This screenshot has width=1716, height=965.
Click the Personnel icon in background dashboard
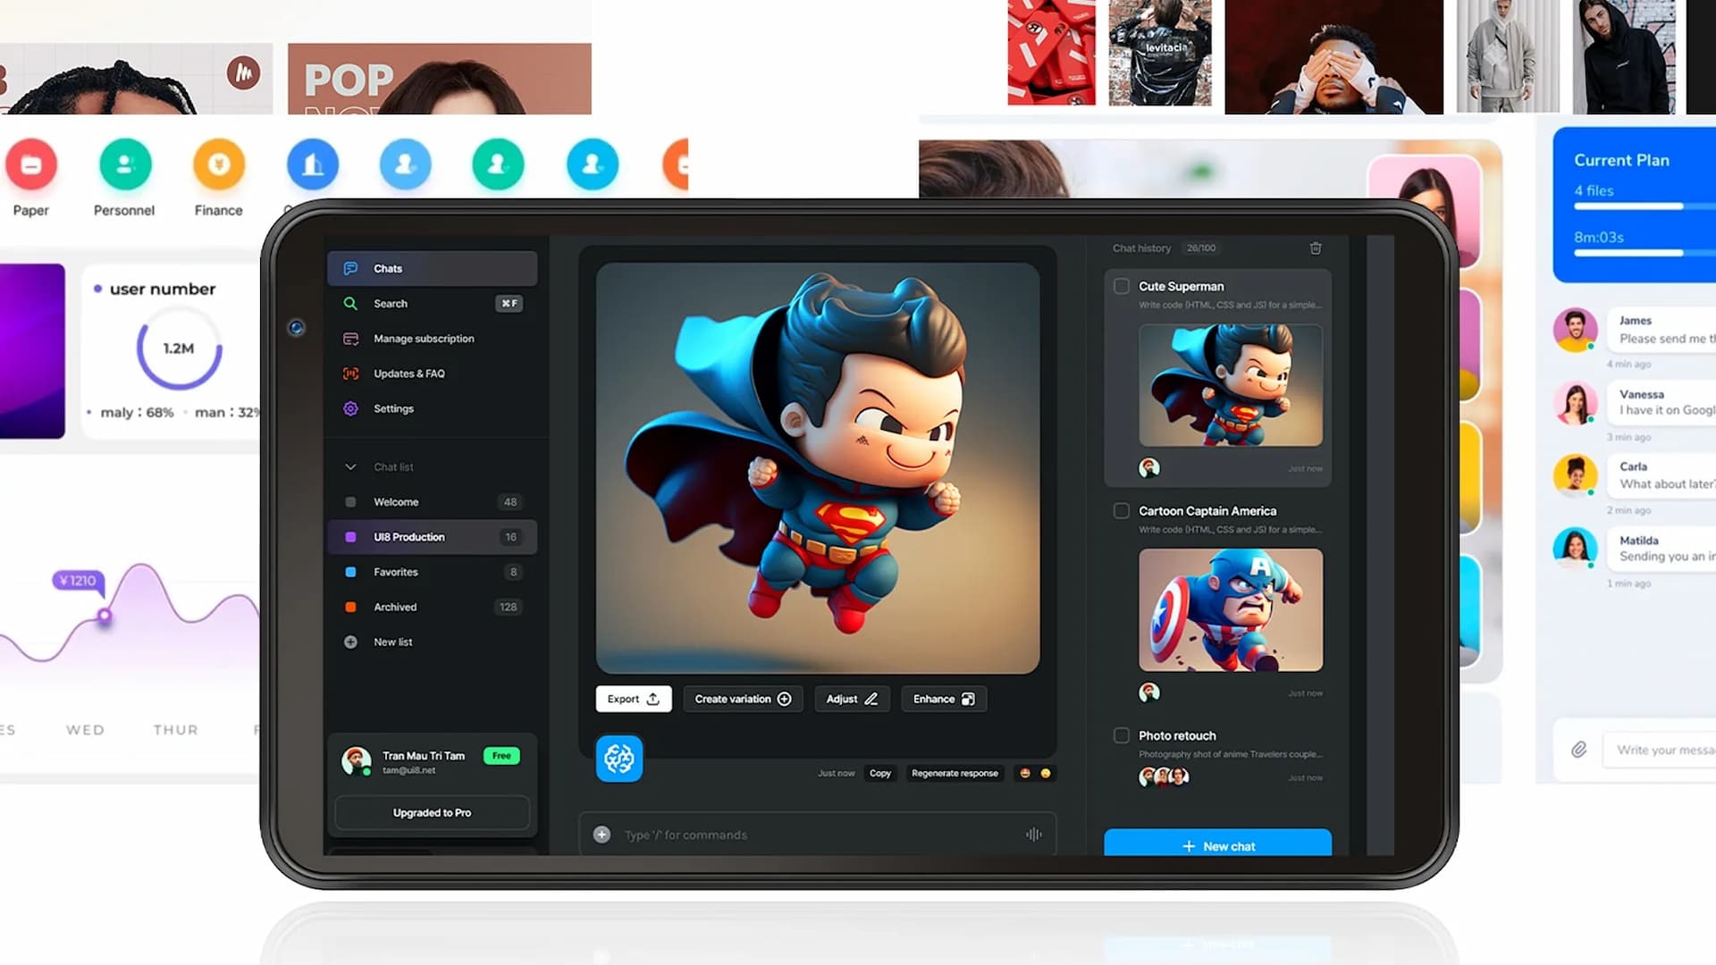pyautogui.click(x=125, y=164)
